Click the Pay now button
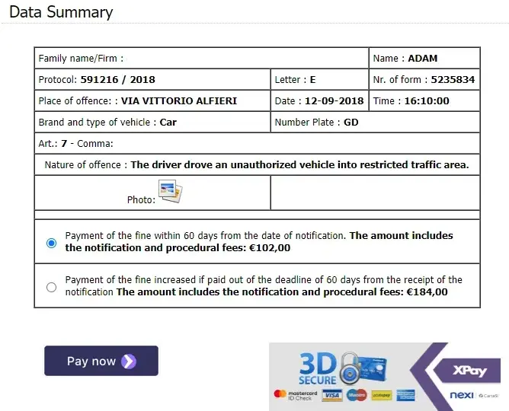The width and height of the screenshot is (509, 411). pos(101,361)
